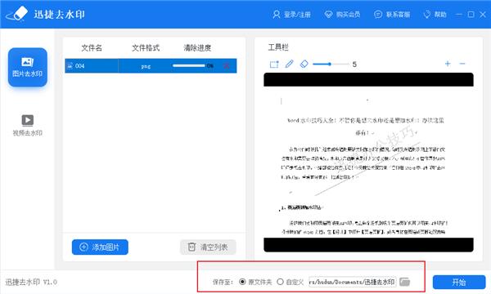This screenshot has height=294, width=491.
Task: Click the 开始 start button
Action: pyautogui.click(x=459, y=282)
